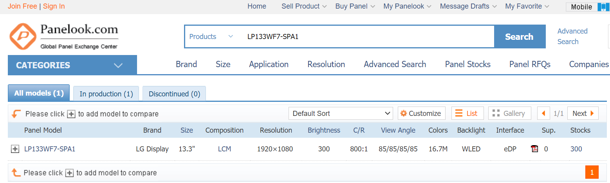This screenshot has height=183, width=610.
Task: Click the 13.3" size value
Action: (x=187, y=149)
